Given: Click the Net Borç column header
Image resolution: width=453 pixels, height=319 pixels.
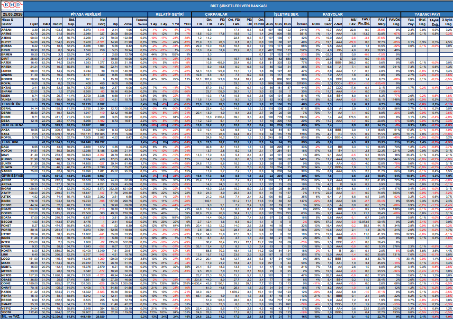Looking at the screenshot, I should click(x=100, y=22).
